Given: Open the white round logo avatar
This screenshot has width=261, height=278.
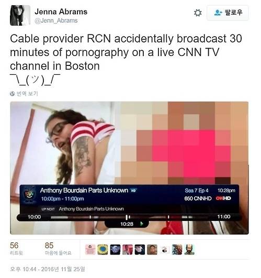Looking at the screenshot, I should pos(164,250).
